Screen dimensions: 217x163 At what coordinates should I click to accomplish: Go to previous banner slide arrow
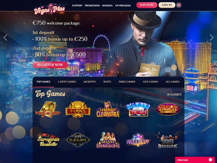pos(5,38)
